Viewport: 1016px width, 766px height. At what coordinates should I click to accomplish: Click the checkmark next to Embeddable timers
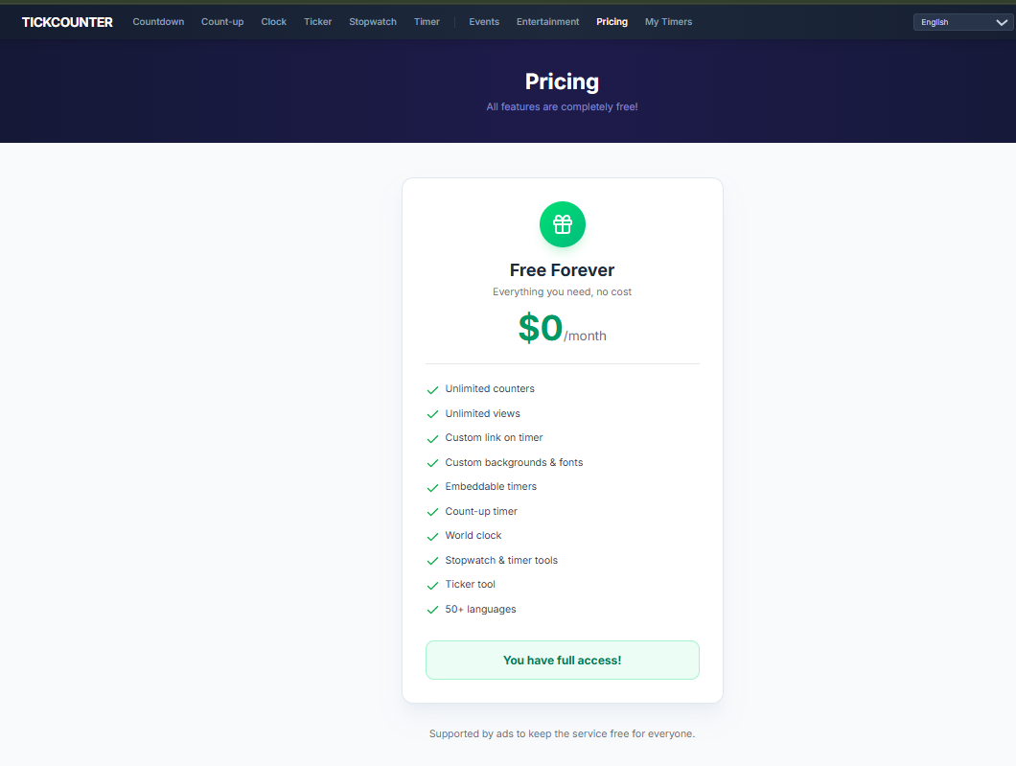coord(432,487)
